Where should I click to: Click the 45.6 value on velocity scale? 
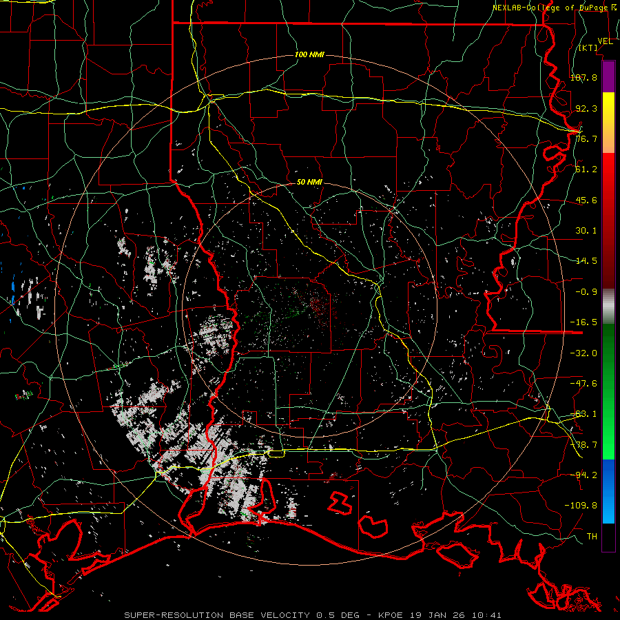586,200
